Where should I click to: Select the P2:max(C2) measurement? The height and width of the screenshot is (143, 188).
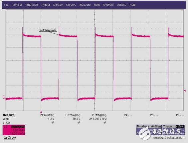click(x=73, y=115)
